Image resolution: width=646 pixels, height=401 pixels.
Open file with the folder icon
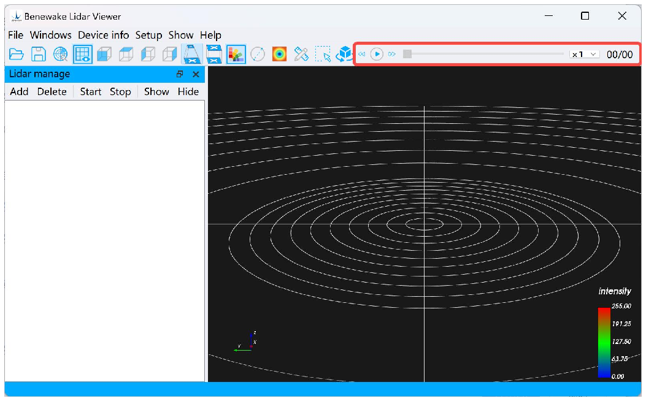pyautogui.click(x=17, y=55)
